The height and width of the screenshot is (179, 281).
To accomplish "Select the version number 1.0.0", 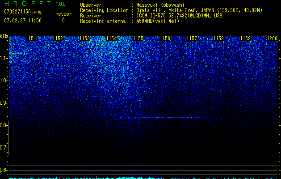I will click(60, 4).
